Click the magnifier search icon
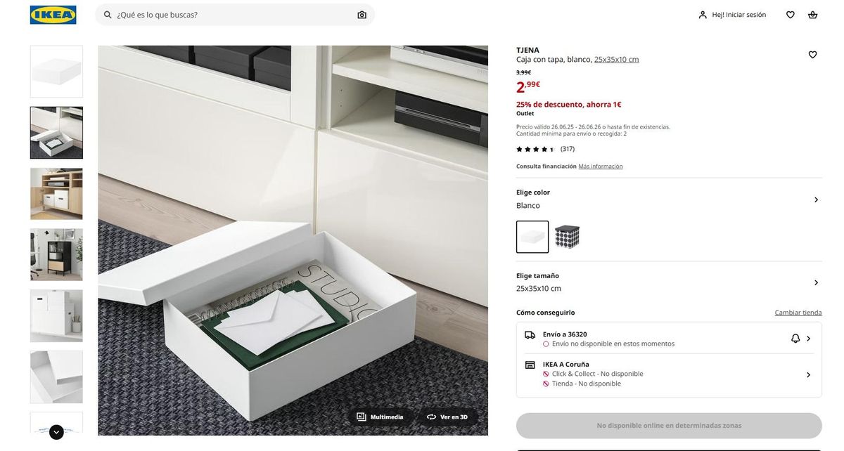This screenshot has height=451, width=844. pos(108,15)
